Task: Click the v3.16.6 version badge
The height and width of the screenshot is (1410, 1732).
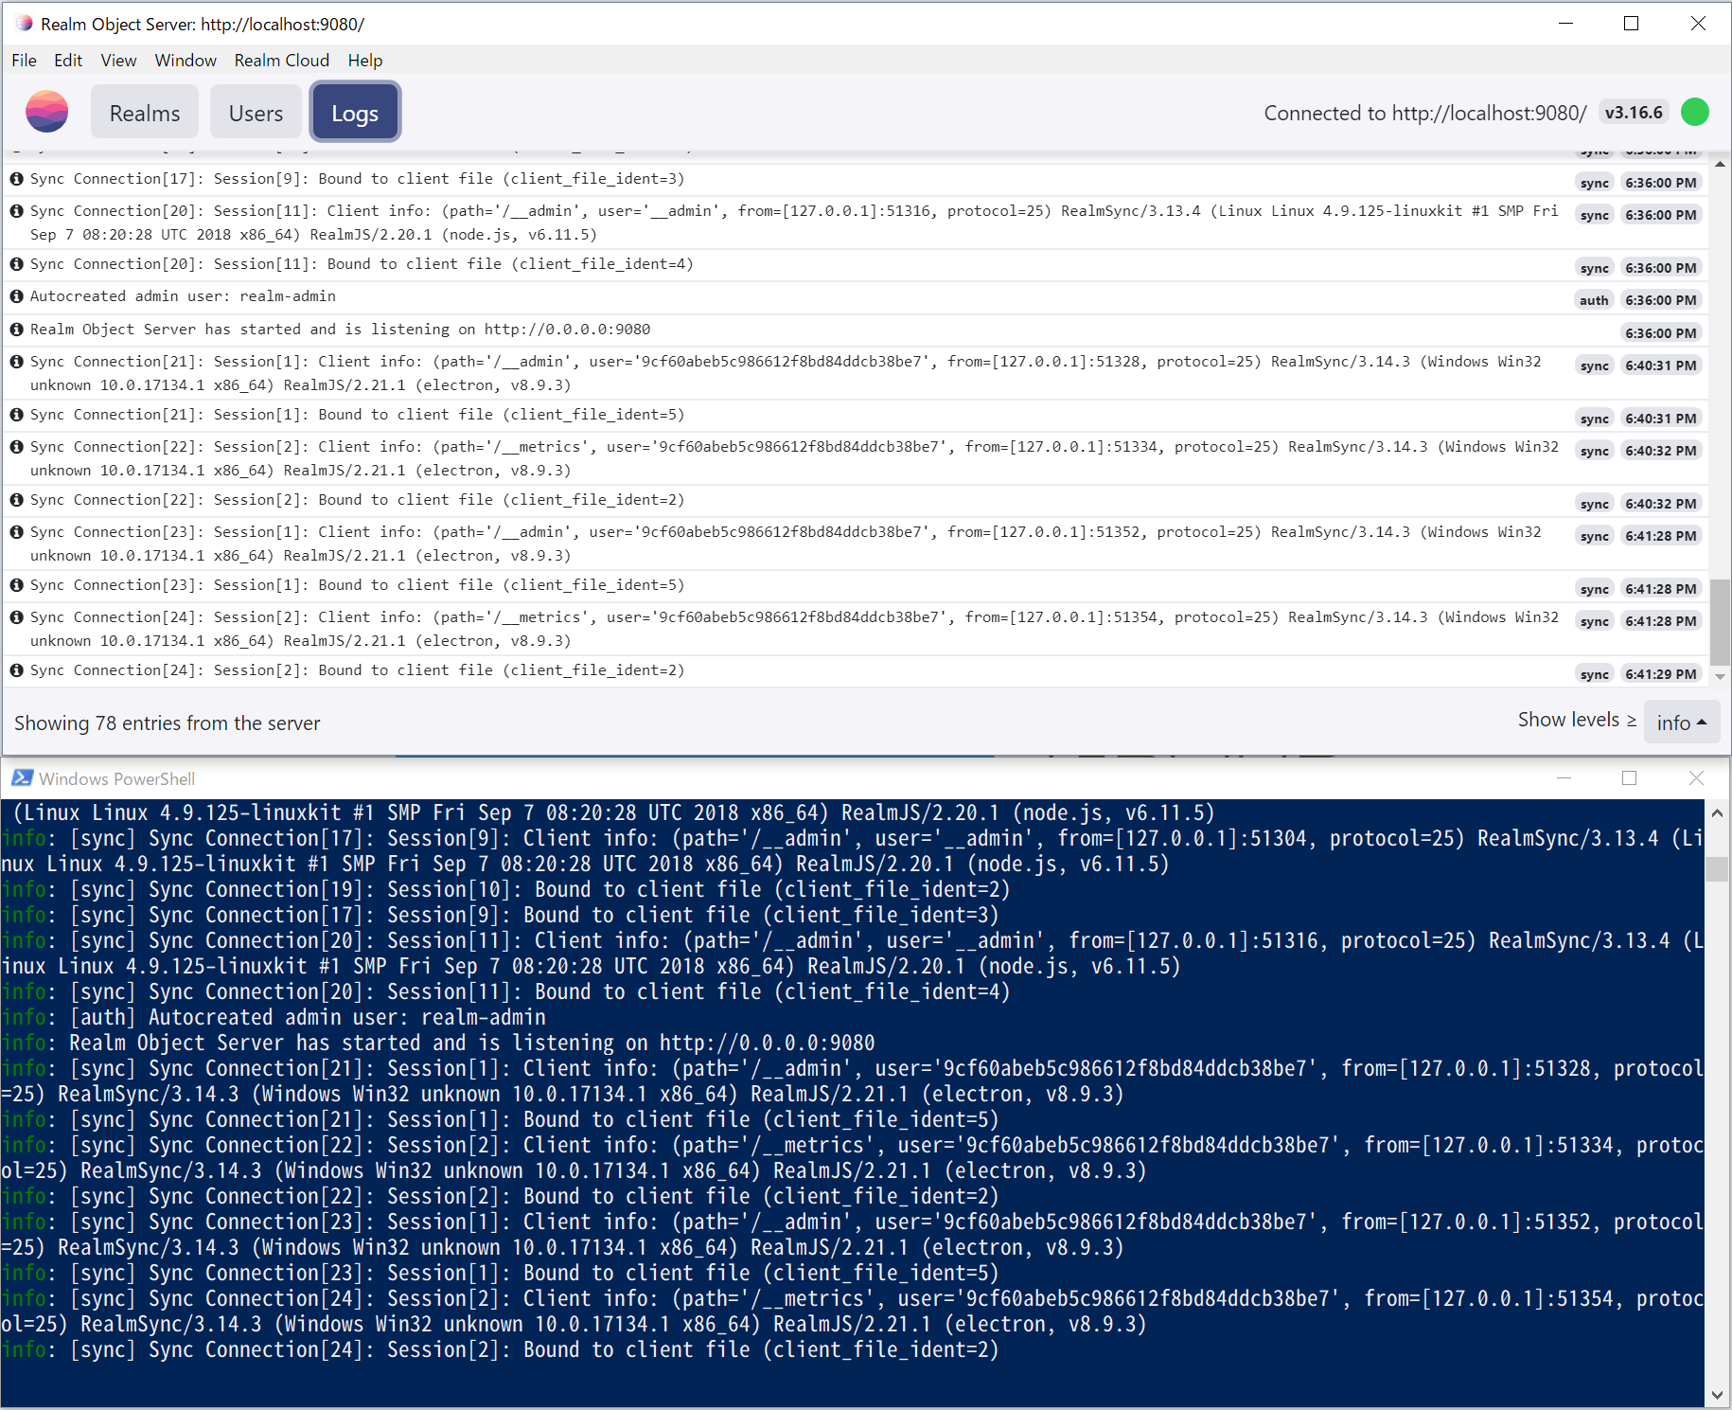Action: (1634, 113)
